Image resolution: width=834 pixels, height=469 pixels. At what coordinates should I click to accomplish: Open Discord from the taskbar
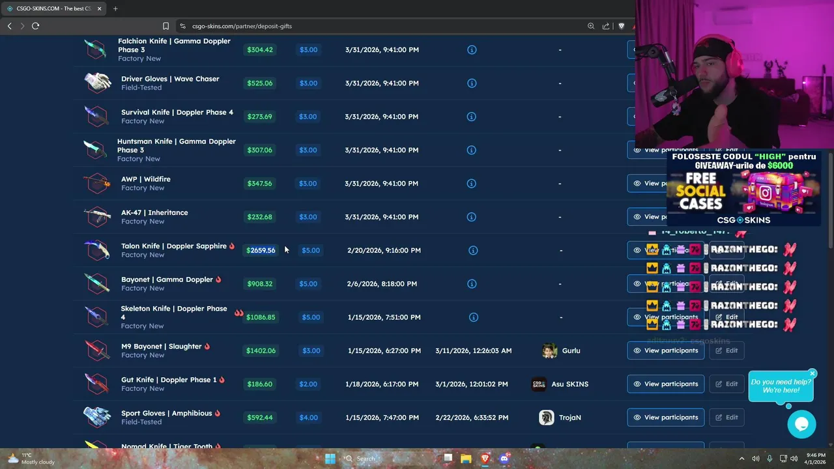(504, 459)
